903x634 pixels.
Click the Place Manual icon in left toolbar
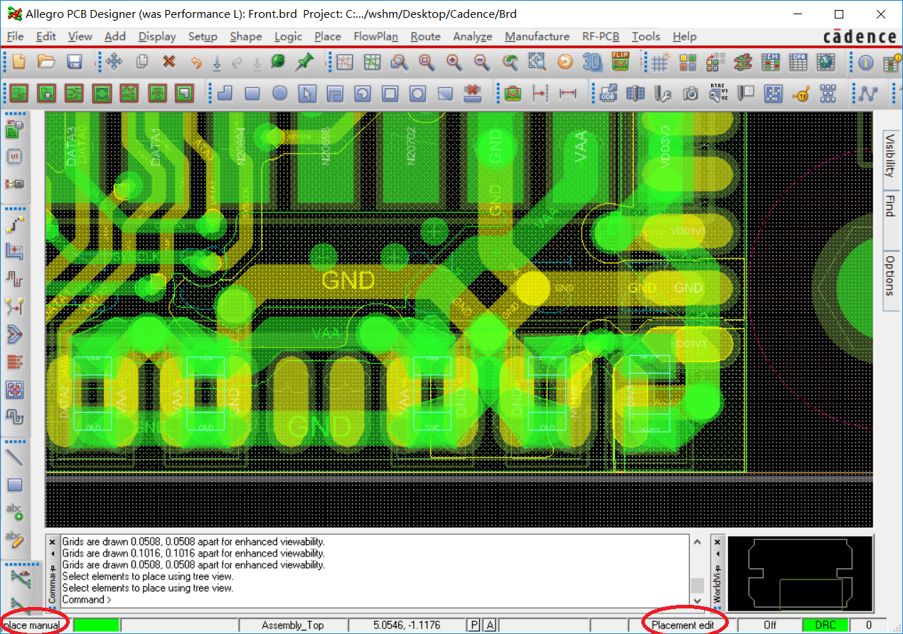(14, 130)
